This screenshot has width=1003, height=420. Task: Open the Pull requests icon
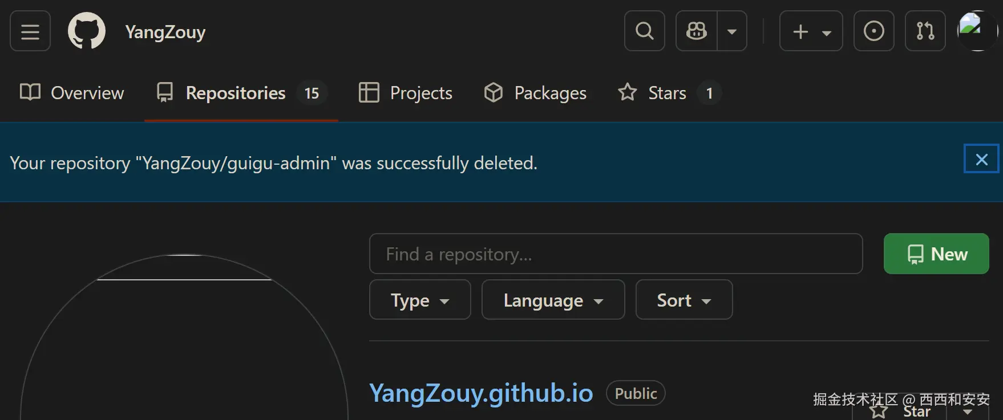click(925, 31)
